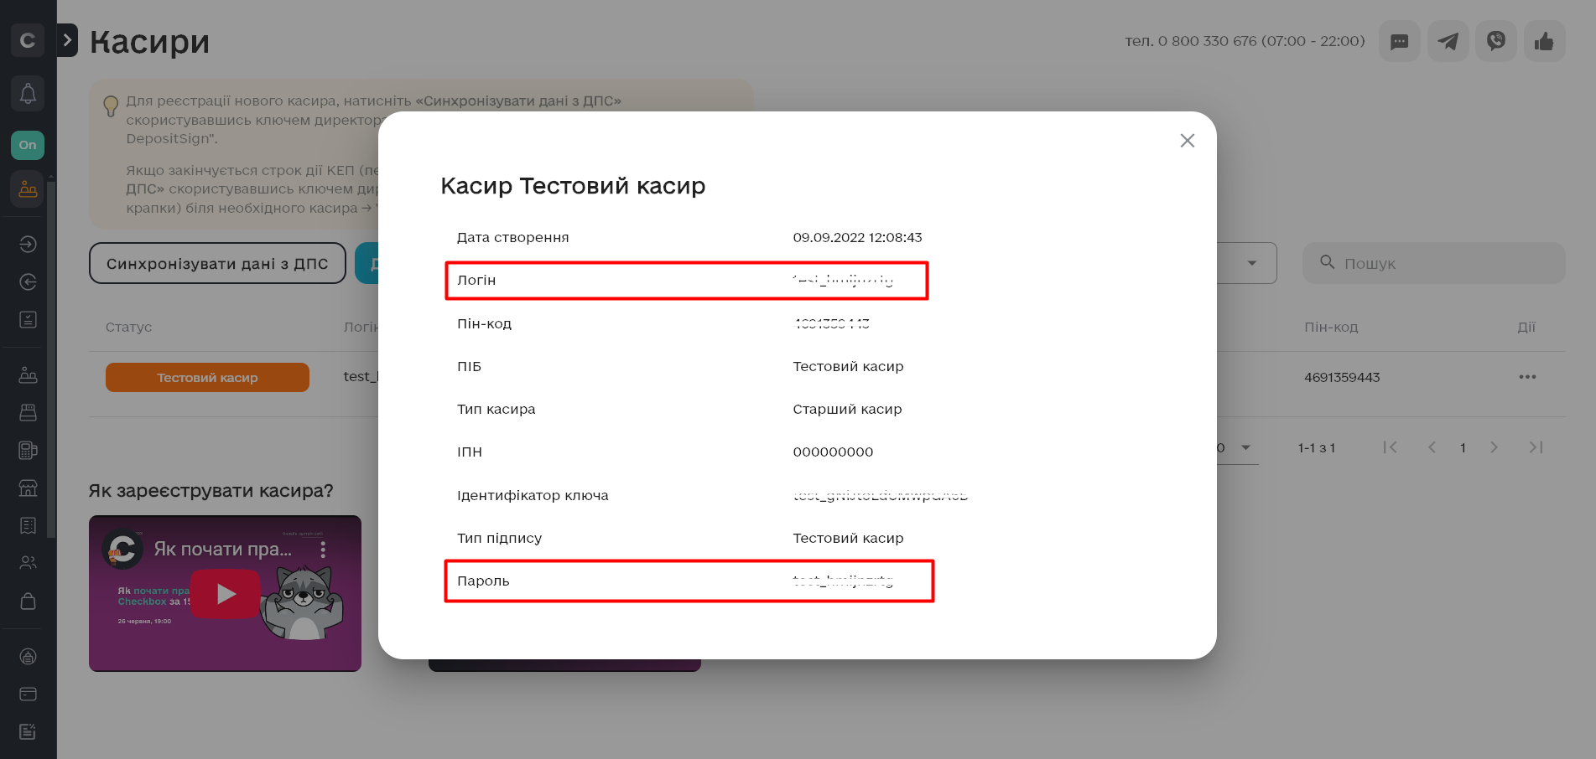Go to the next page arrow

(x=1494, y=447)
